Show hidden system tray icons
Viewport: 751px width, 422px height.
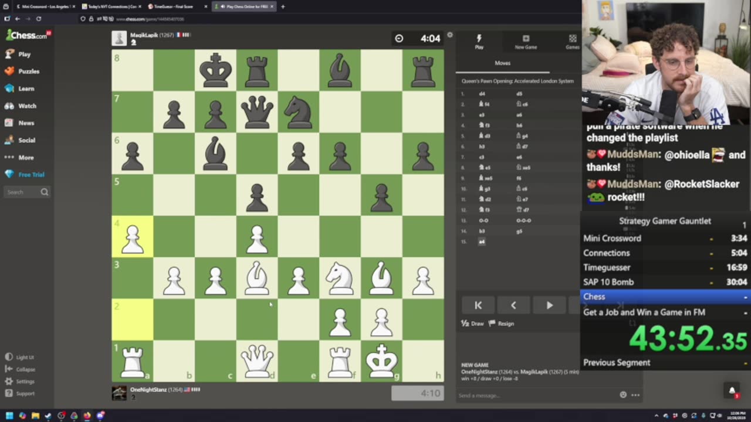pyautogui.click(x=657, y=416)
